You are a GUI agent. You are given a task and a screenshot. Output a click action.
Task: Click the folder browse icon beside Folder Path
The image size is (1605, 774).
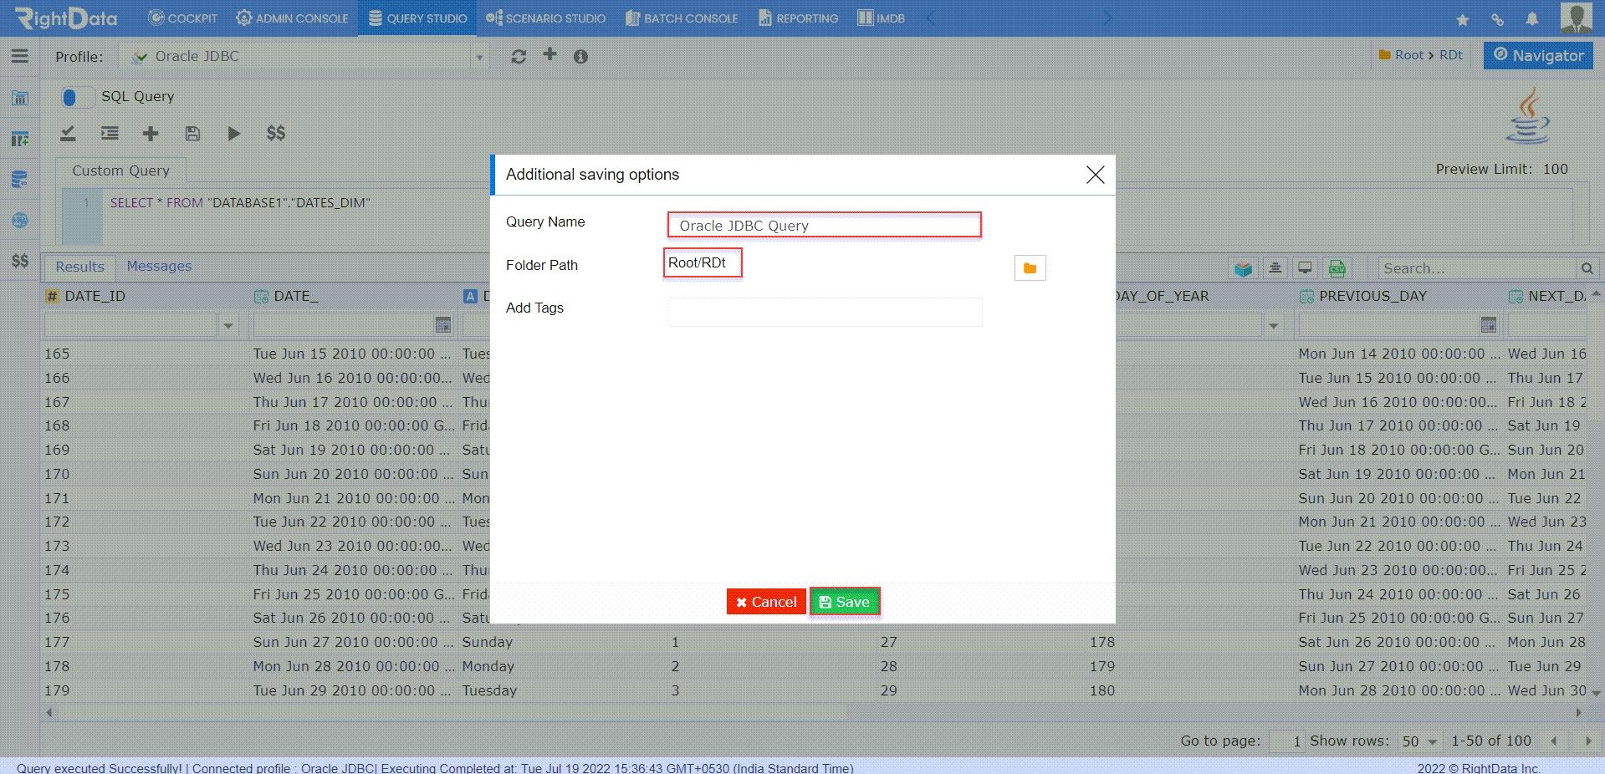(x=1030, y=267)
